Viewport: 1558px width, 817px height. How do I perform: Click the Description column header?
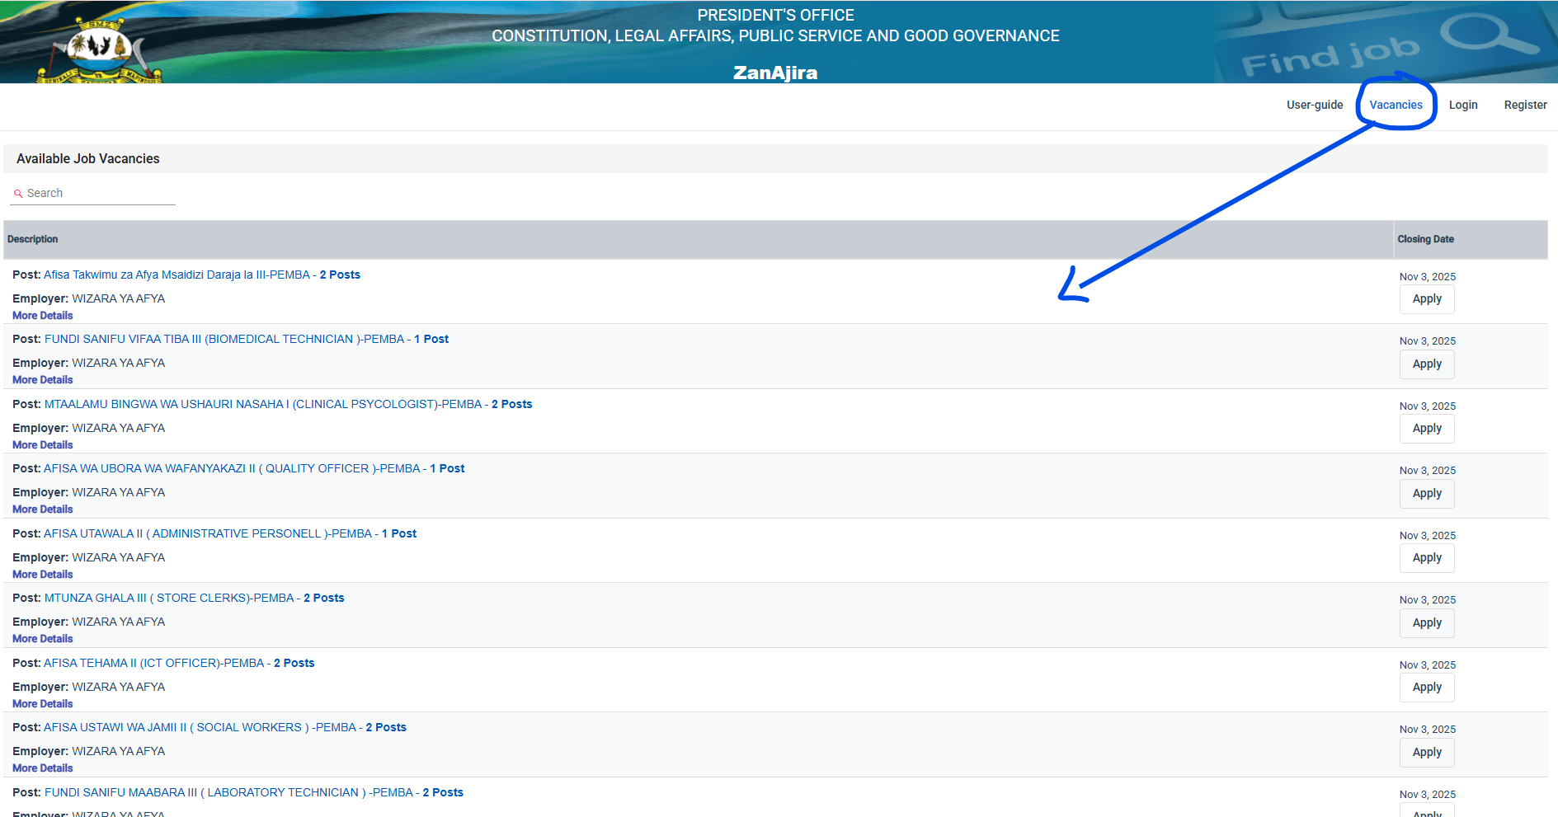33,239
